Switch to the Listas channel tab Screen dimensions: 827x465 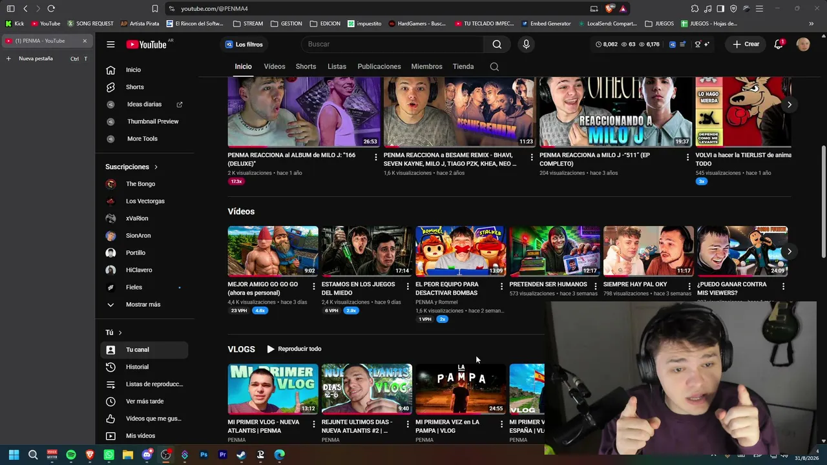pyautogui.click(x=337, y=67)
